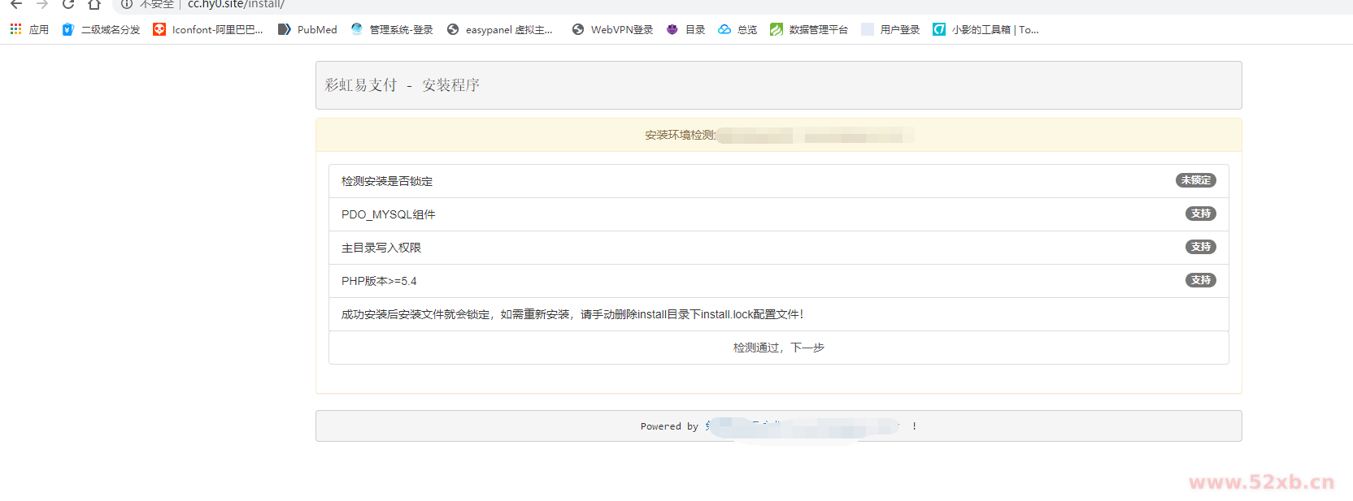
Task: Reload the page with the refresh icon
Action: (68, 4)
